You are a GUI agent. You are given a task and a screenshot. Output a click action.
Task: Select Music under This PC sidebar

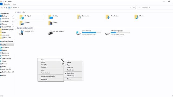[4, 61]
